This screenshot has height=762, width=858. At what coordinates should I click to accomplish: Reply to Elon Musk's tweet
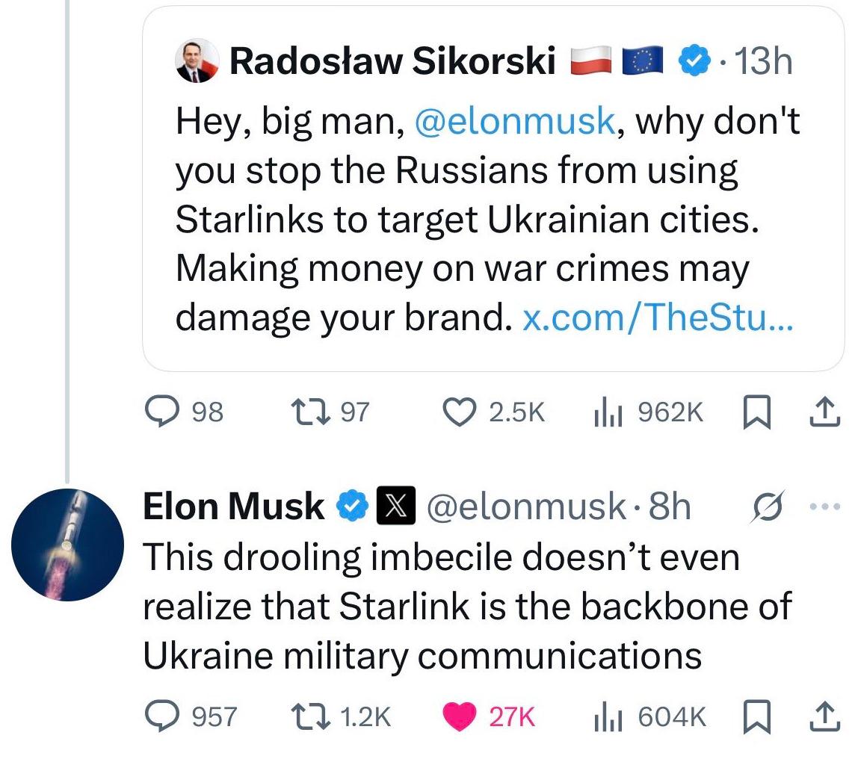pyautogui.click(x=159, y=716)
